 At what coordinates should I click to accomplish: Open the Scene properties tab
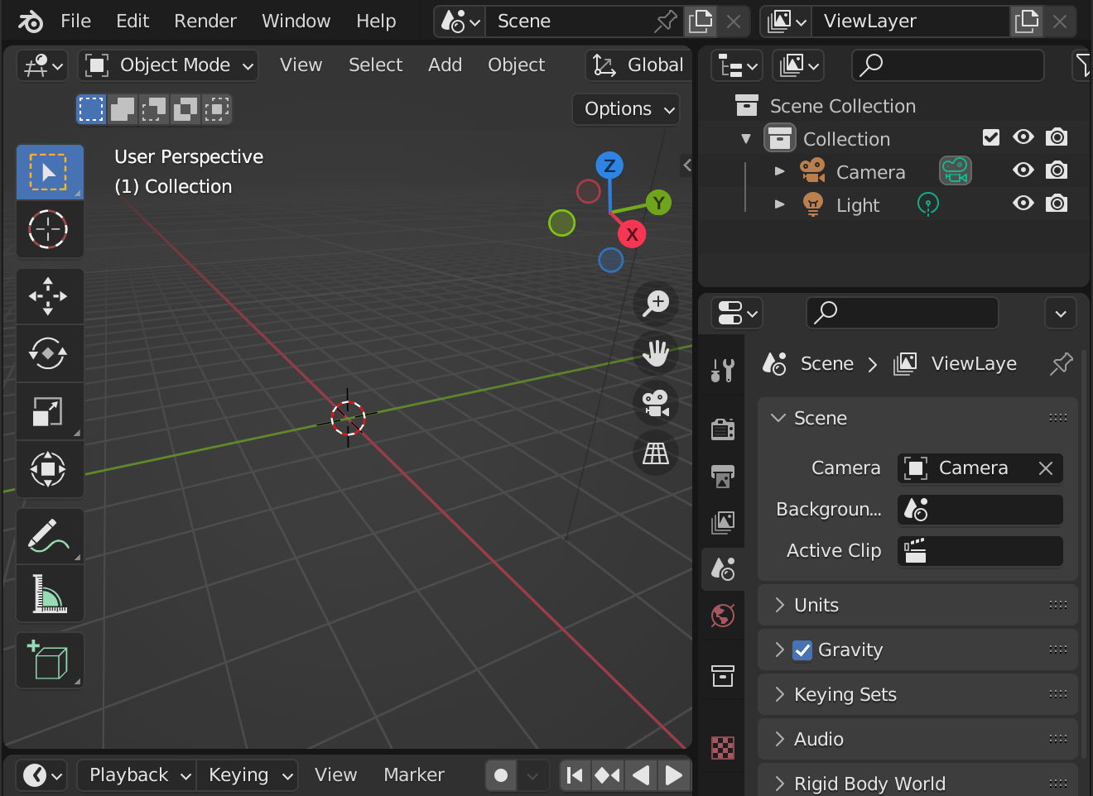(723, 569)
